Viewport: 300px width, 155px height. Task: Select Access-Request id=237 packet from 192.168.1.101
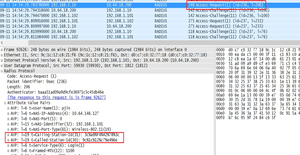[x=150, y=21]
